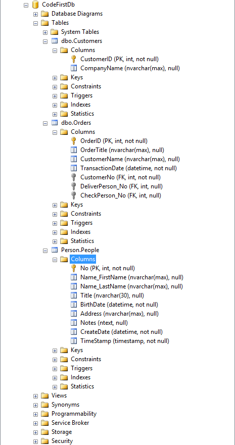
Task: Expand the Service Broker node
Action: pos(35,423)
